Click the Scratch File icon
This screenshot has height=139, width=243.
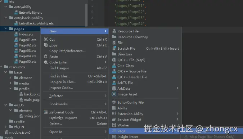click(114, 48)
